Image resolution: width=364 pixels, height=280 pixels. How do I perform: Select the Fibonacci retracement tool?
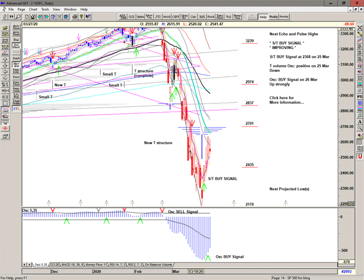360,47
